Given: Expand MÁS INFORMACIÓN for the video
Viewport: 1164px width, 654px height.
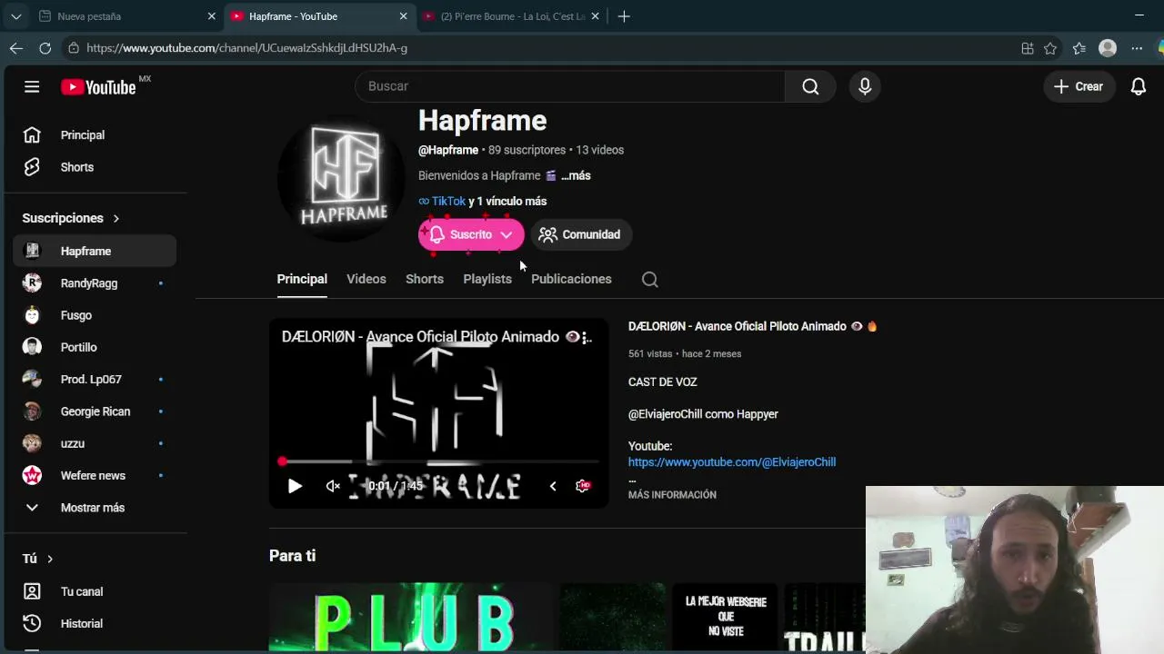Looking at the screenshot, I should 672,495.
